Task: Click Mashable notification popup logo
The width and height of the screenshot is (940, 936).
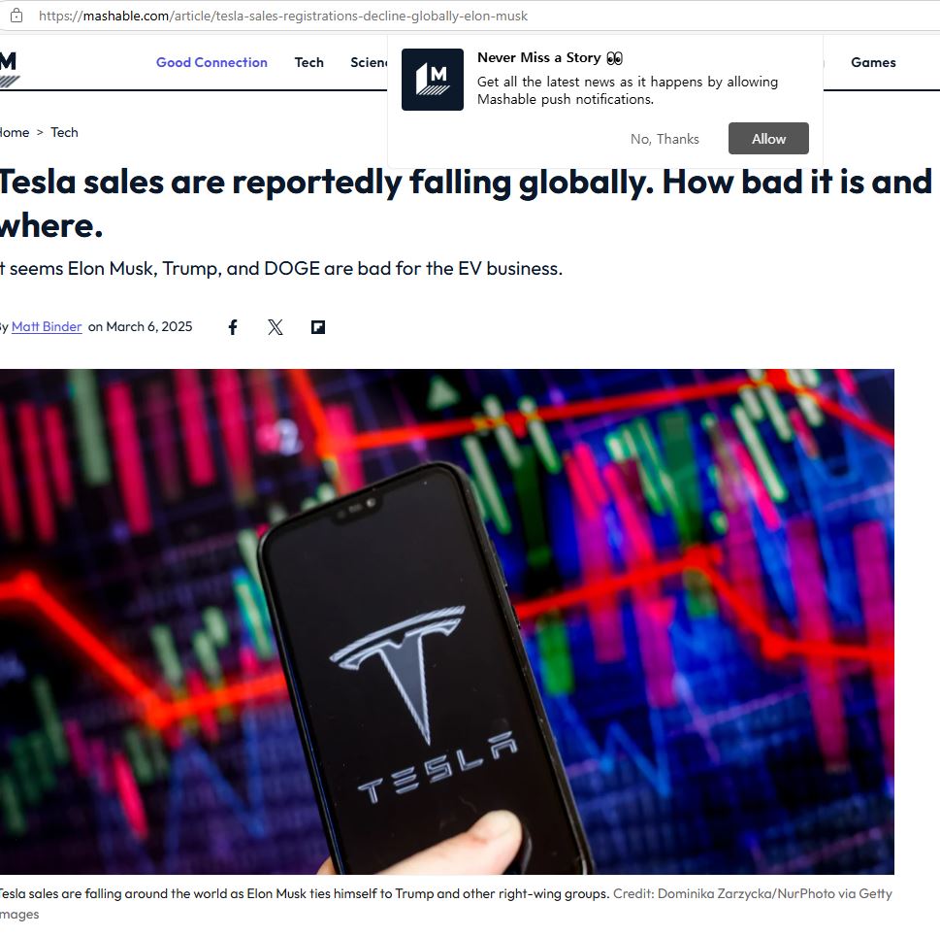Action: click(433, 80)
